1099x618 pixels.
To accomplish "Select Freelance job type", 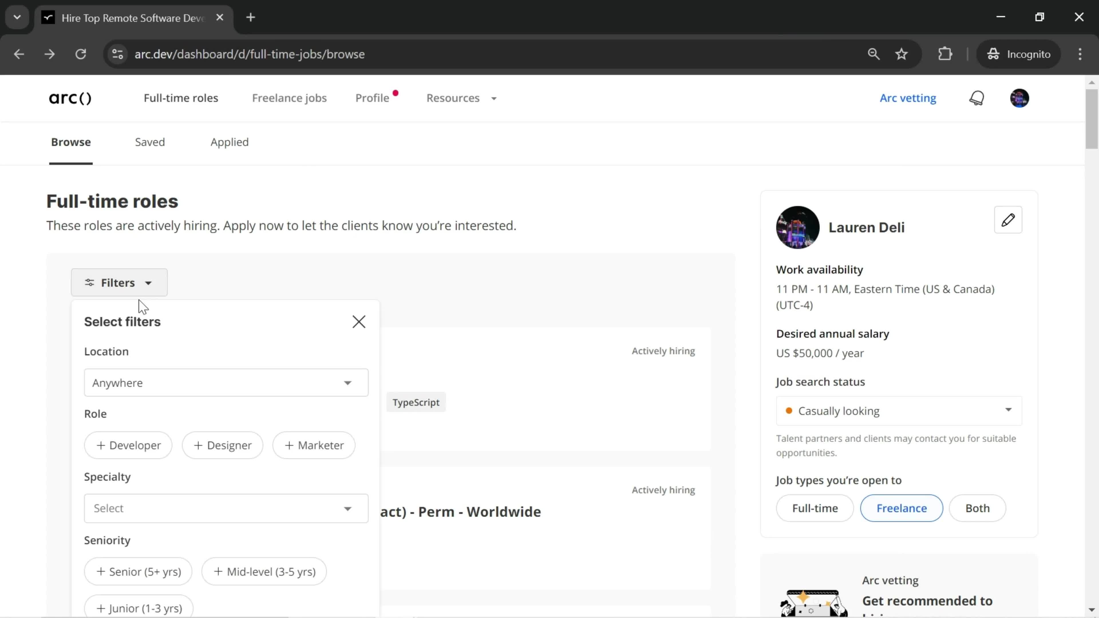I will point(902,508).
